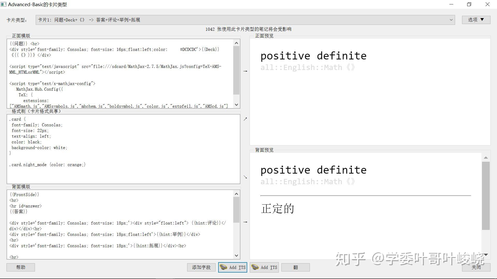Viewport: 497px width, 279px height.
Task: Click the Anki window icon in title bar
Action: (x=4, y=4)
